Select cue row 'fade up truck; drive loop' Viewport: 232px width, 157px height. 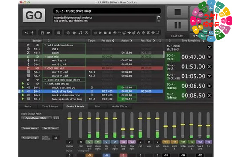pos(91,99)
